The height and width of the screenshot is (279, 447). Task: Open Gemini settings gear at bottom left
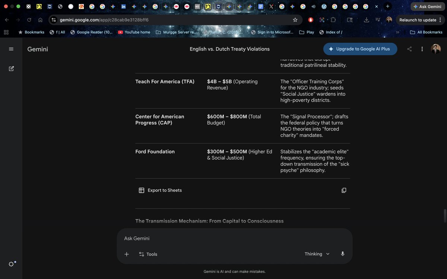coord(12,264)
